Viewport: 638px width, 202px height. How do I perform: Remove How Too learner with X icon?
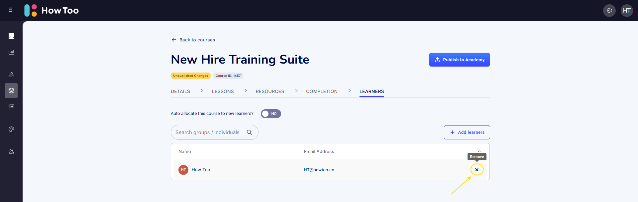(x=477, y=170)
